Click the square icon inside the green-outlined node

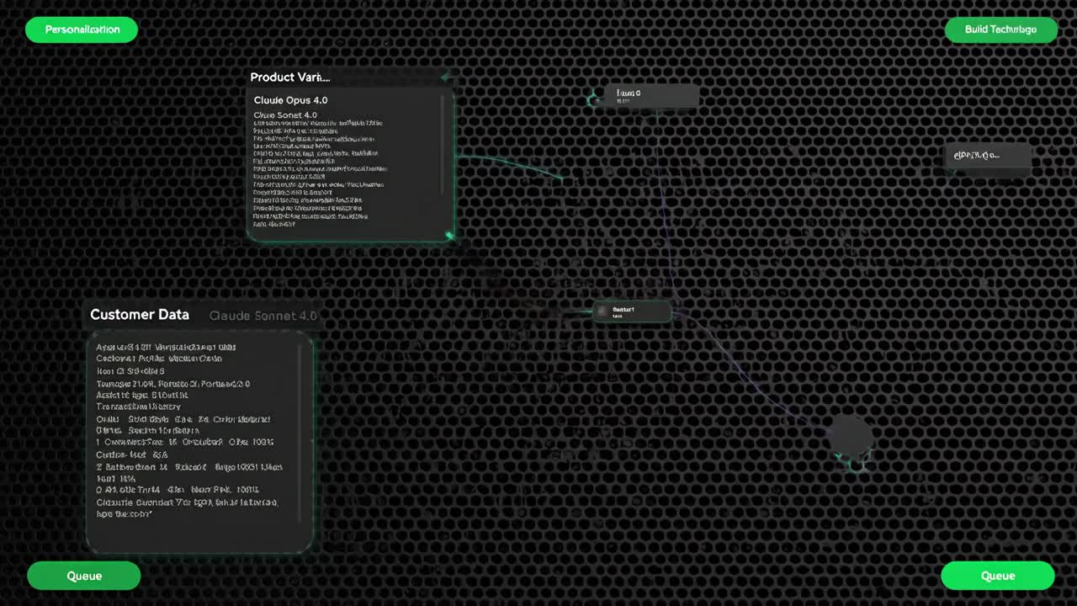[603, 312]
